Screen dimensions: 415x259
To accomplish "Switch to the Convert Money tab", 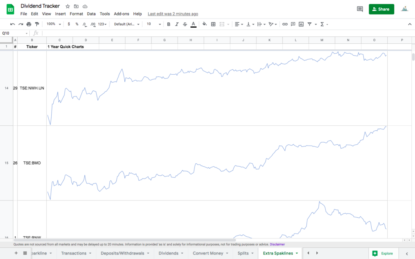I will coord(208,253).
